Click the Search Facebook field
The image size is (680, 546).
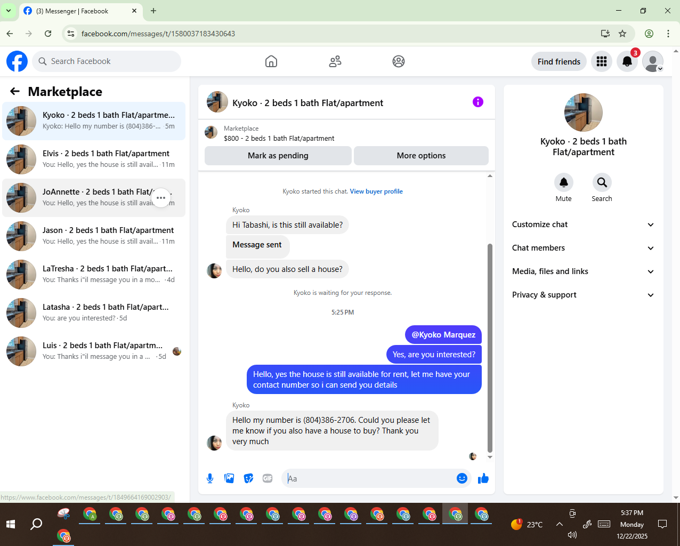pyautogui.click(x=107, y=61)
